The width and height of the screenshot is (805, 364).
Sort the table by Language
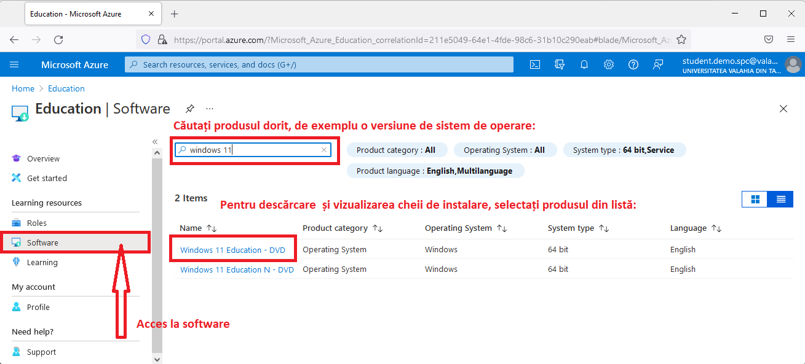(x=716, y=228)
